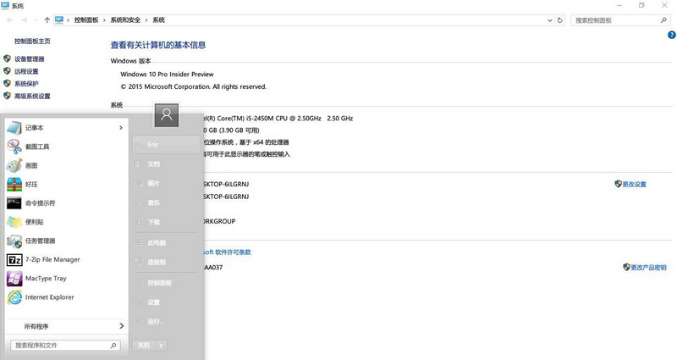Screen dimensions: 677x360
Task: Click the shield icon beside 高级系统设置
Action: tap(7, 96)
